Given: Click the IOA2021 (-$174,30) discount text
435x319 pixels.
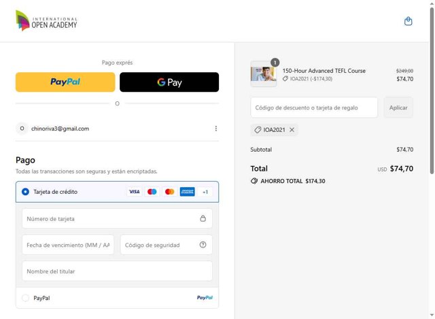Looking at the screenshot, I should point(311,79).
